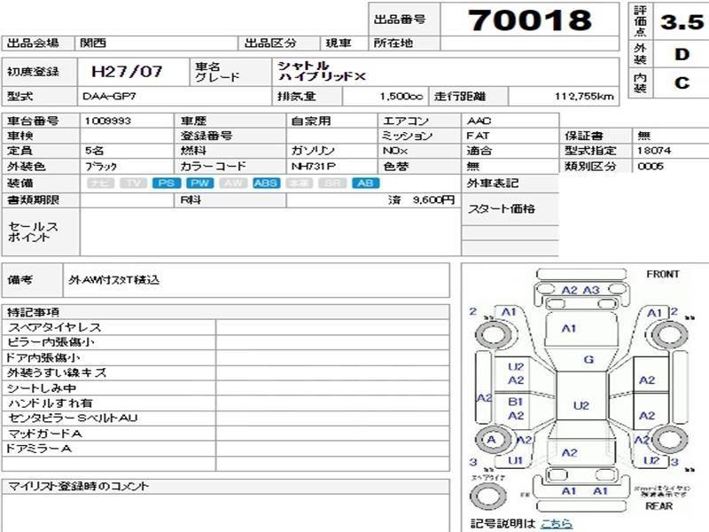Viewport: 709px width, 532px height.
Task: Click the remark 外AW付スタT積込
Action: (x=114, y=280)
